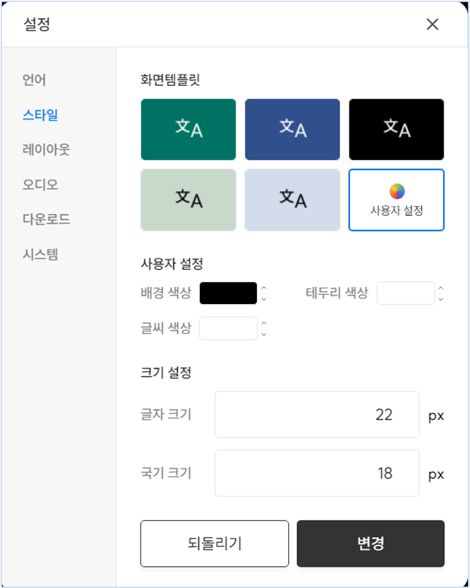Select the dark green screen template

tap(188, 129)
